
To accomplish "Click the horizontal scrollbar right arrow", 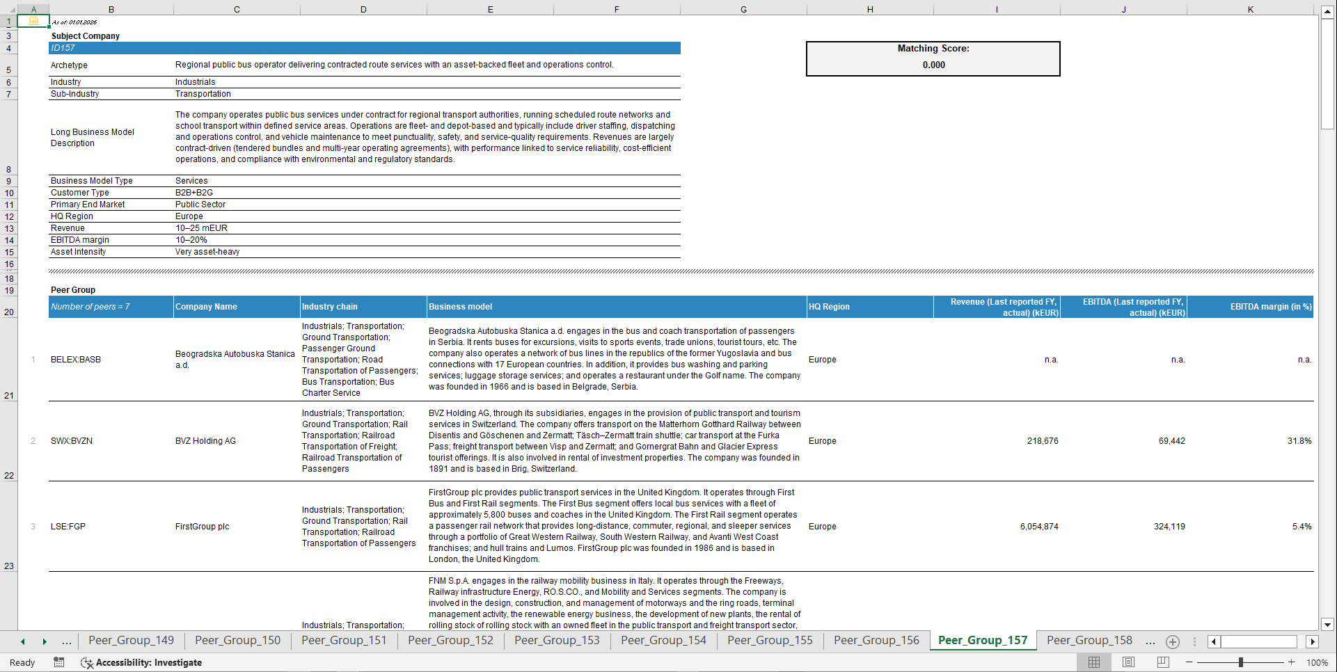I will point(1313,641).
